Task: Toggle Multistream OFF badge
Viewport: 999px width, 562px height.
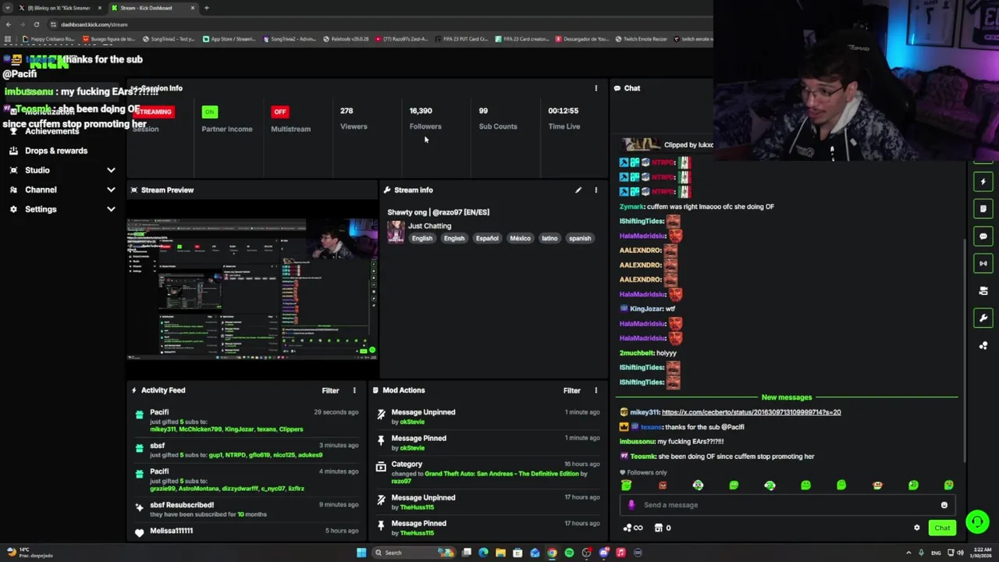Action: coord(279,112)
